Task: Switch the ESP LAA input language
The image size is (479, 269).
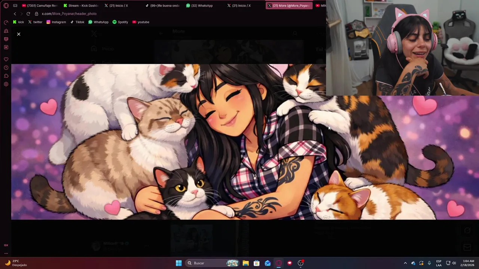Action: pyautogui.click(x=439, y=263)
